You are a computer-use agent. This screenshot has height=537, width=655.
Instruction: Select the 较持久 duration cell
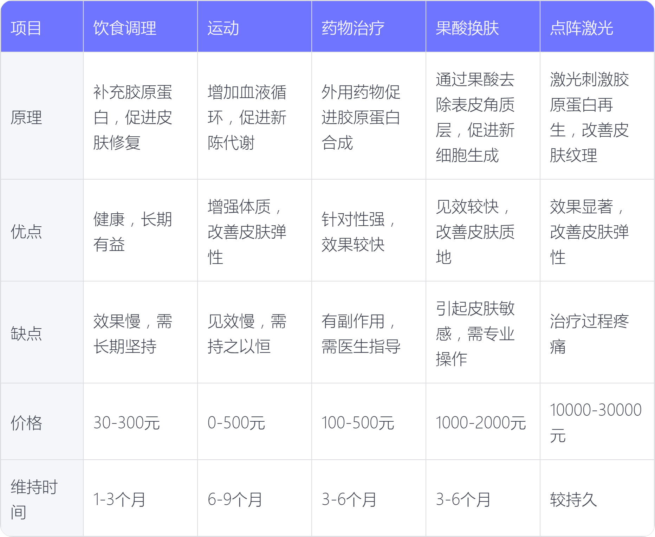point(573,499)
